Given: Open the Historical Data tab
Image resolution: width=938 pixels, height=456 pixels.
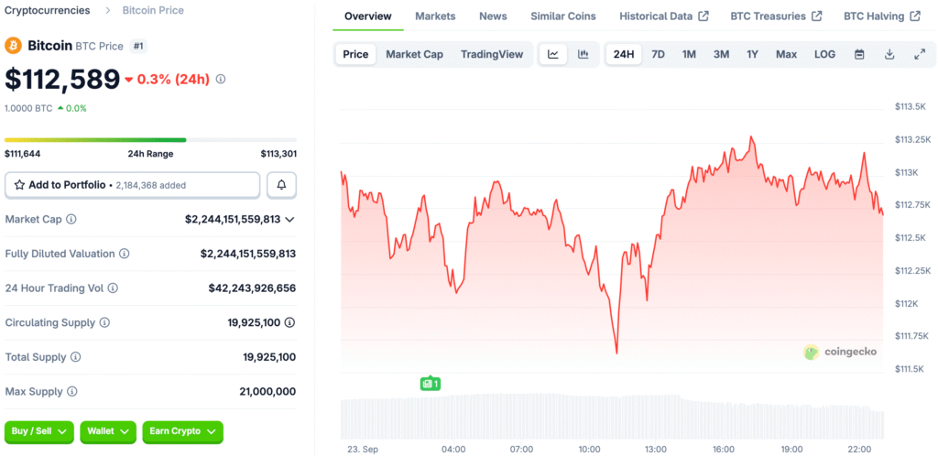Looking at the screenshot, I should click(664, 16).
